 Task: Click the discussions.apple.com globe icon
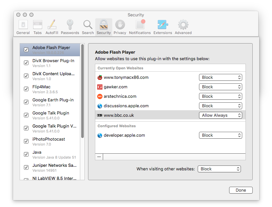tap(100, 106)
